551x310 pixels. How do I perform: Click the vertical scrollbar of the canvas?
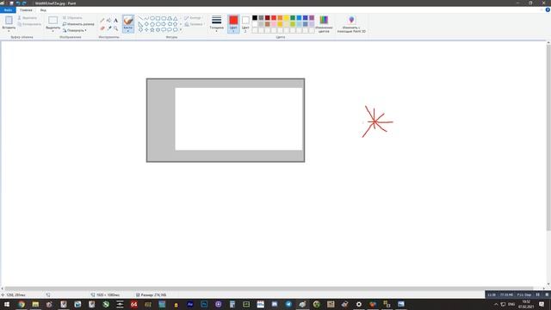click(548, 137)
